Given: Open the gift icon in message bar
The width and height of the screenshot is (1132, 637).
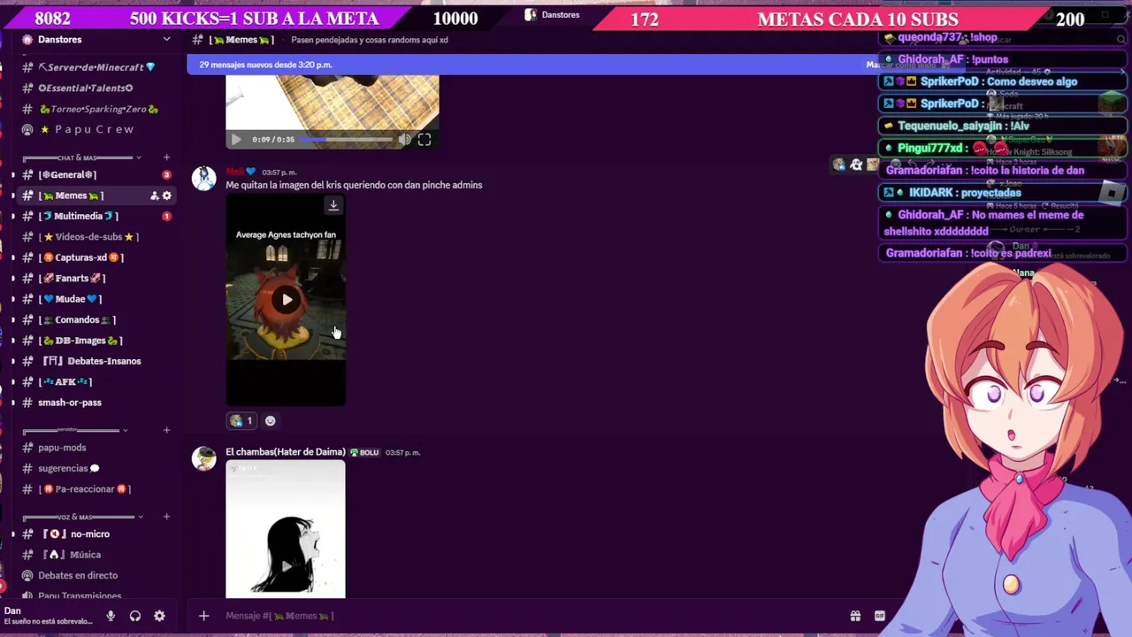Looking at the screenshot, I should coord(855,616).
